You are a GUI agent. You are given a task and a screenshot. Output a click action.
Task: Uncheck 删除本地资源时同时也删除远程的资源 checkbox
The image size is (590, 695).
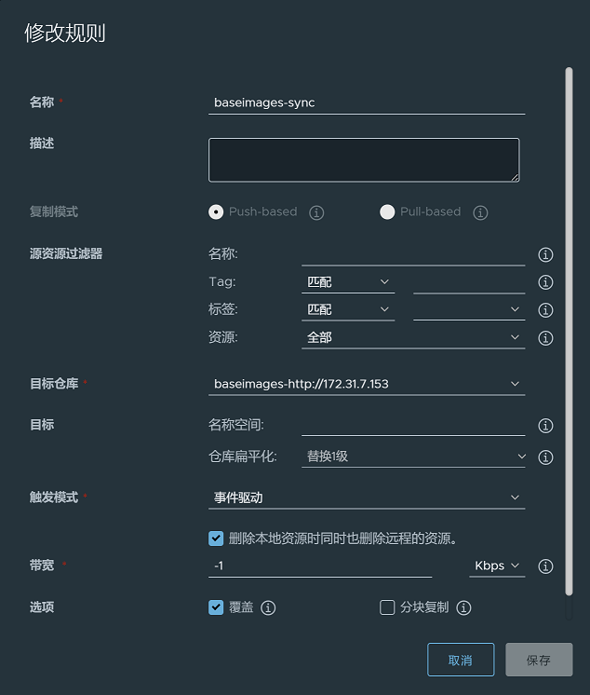tap(216, 538)
